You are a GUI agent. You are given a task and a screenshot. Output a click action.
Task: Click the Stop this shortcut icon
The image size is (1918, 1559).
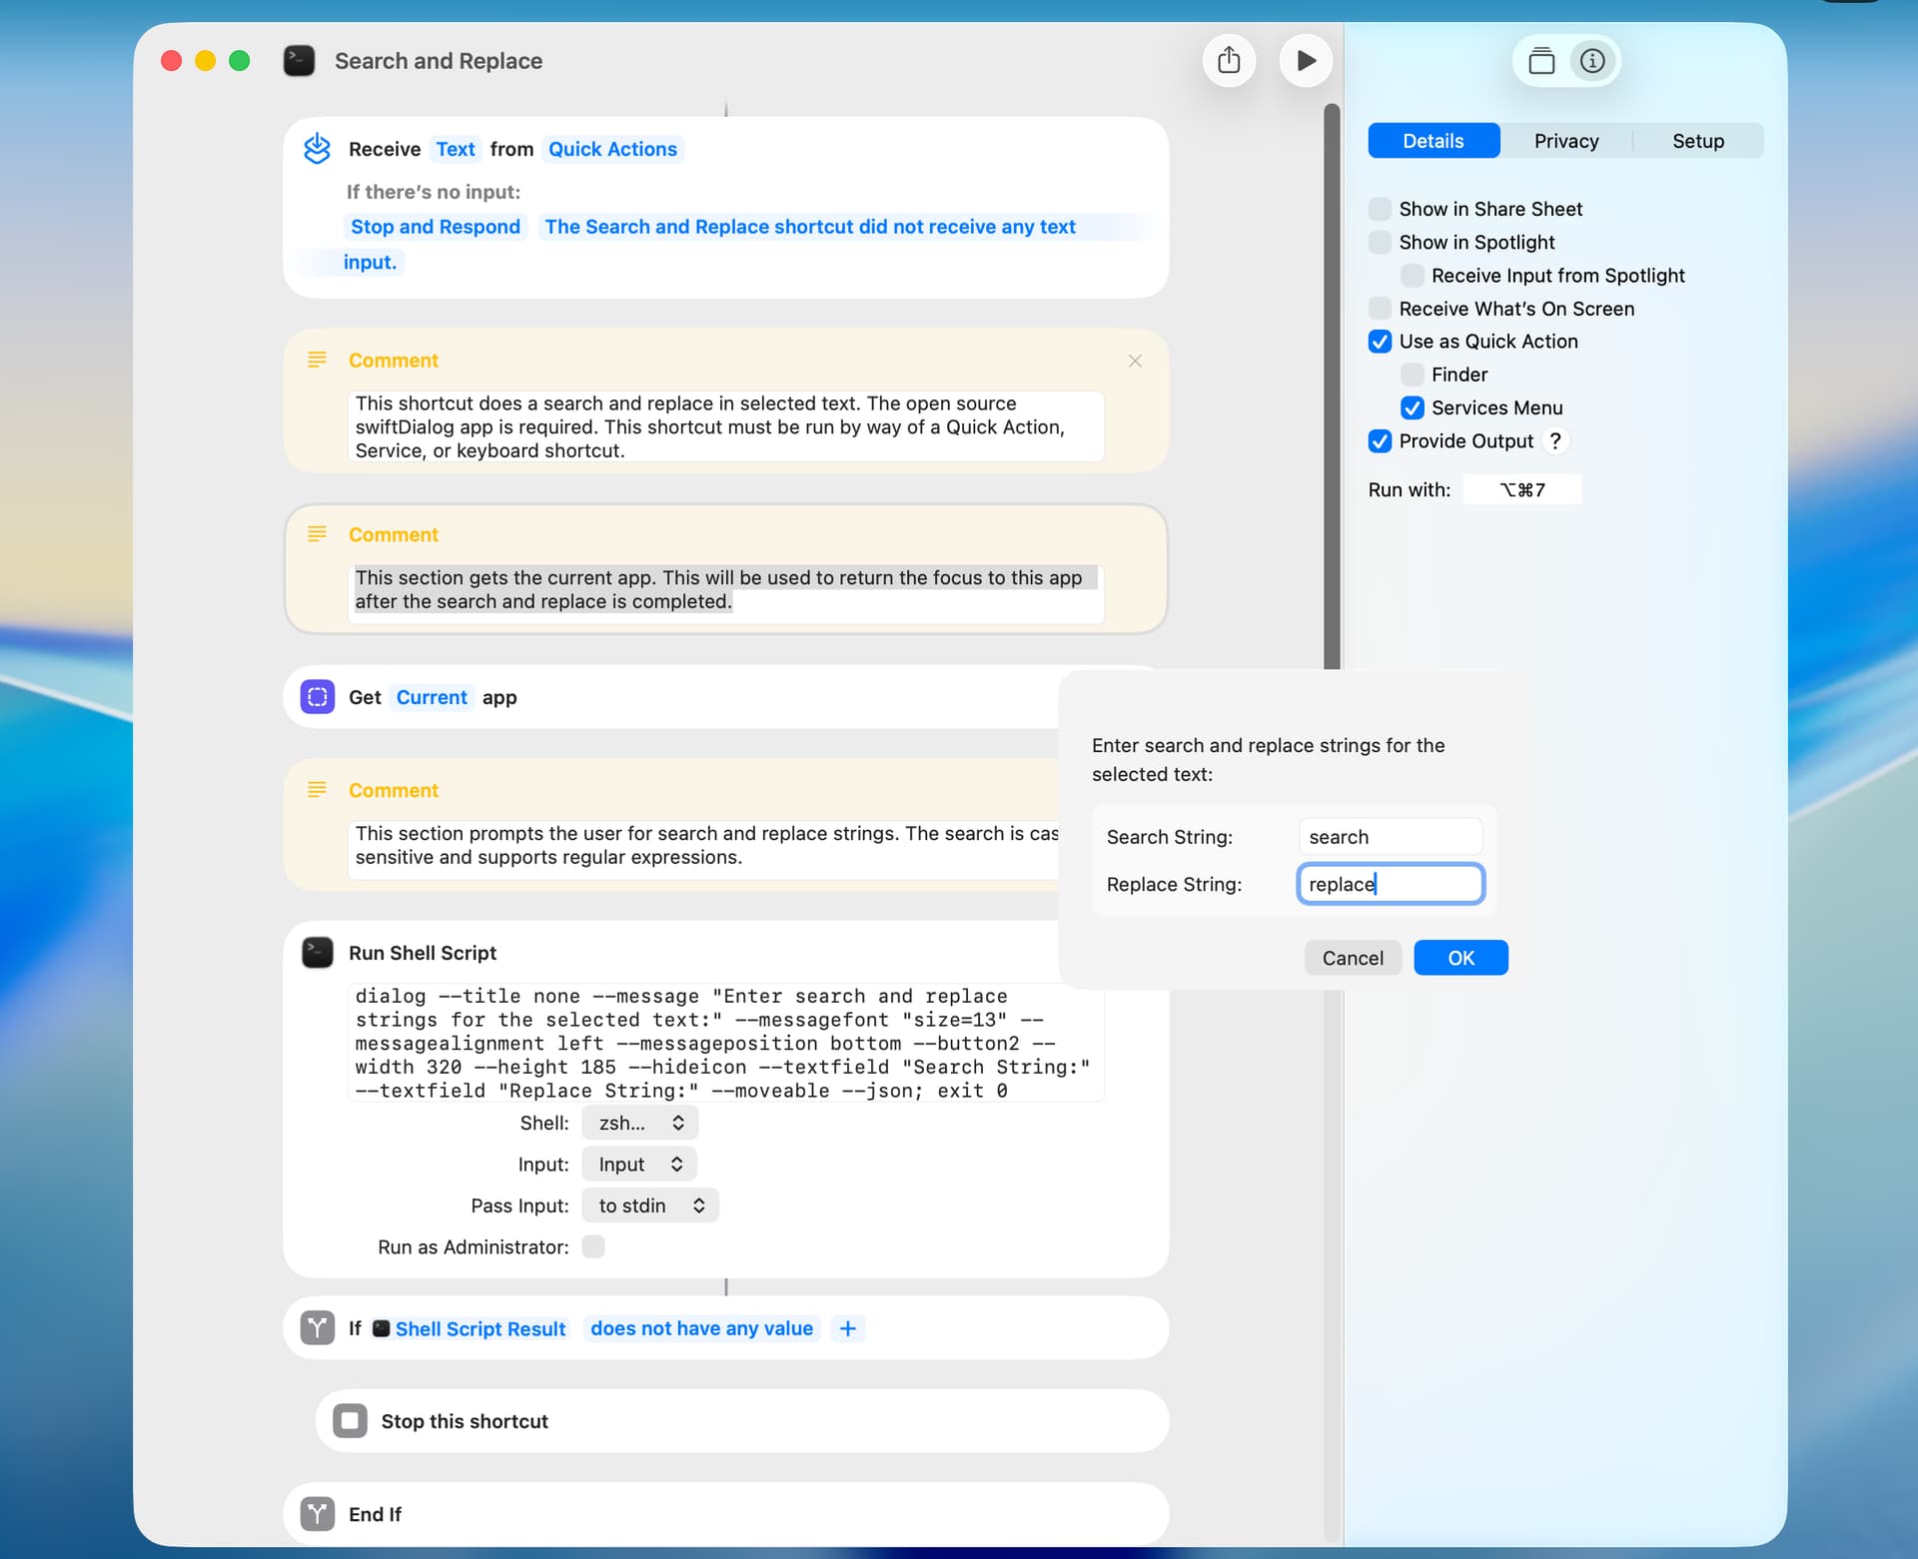click(x=350, y=1421)
